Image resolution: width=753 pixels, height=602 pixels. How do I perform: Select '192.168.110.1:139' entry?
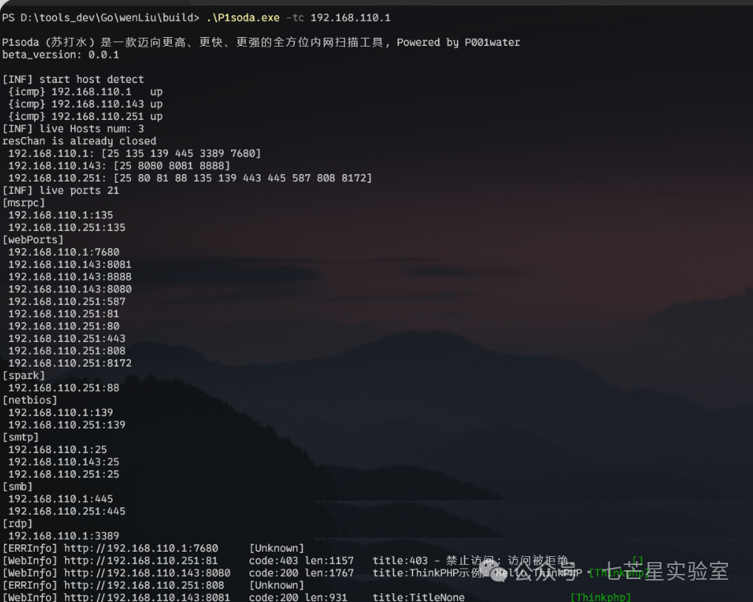pos(61,412)
